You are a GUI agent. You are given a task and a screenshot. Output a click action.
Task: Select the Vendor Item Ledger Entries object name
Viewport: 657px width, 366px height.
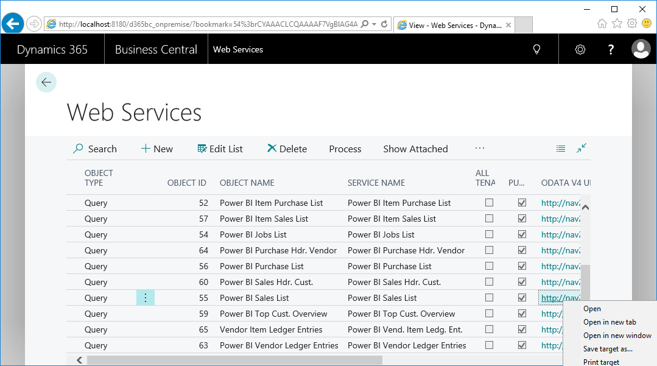[x=271, y=329]
